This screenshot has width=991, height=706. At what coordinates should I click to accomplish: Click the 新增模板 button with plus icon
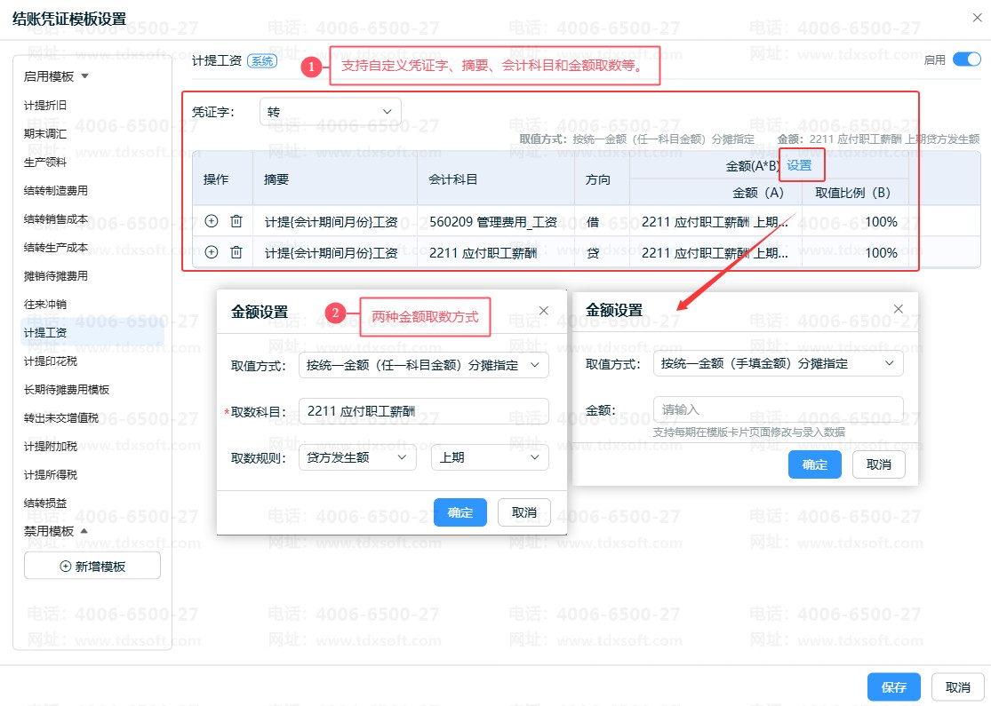tap(92, 566)
